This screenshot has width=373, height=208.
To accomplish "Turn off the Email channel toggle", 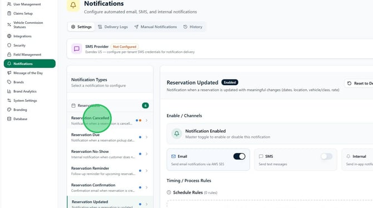I will [239, 156].
